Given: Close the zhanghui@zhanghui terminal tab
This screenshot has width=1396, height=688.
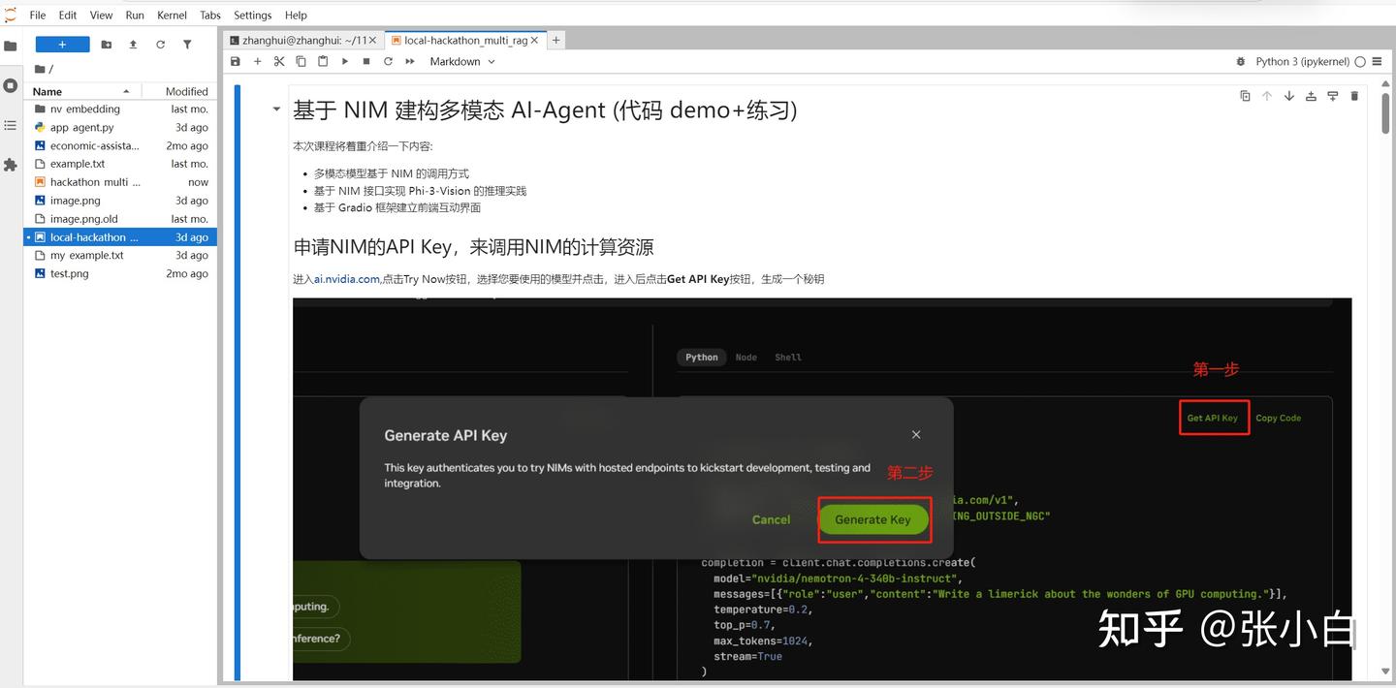Looking at the screenshot, I should tap(372, 41).
